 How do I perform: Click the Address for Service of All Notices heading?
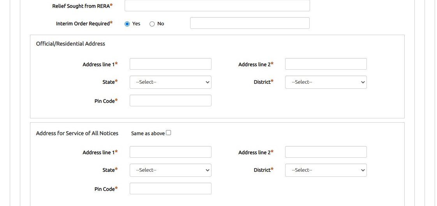click(x=77, y=133)
